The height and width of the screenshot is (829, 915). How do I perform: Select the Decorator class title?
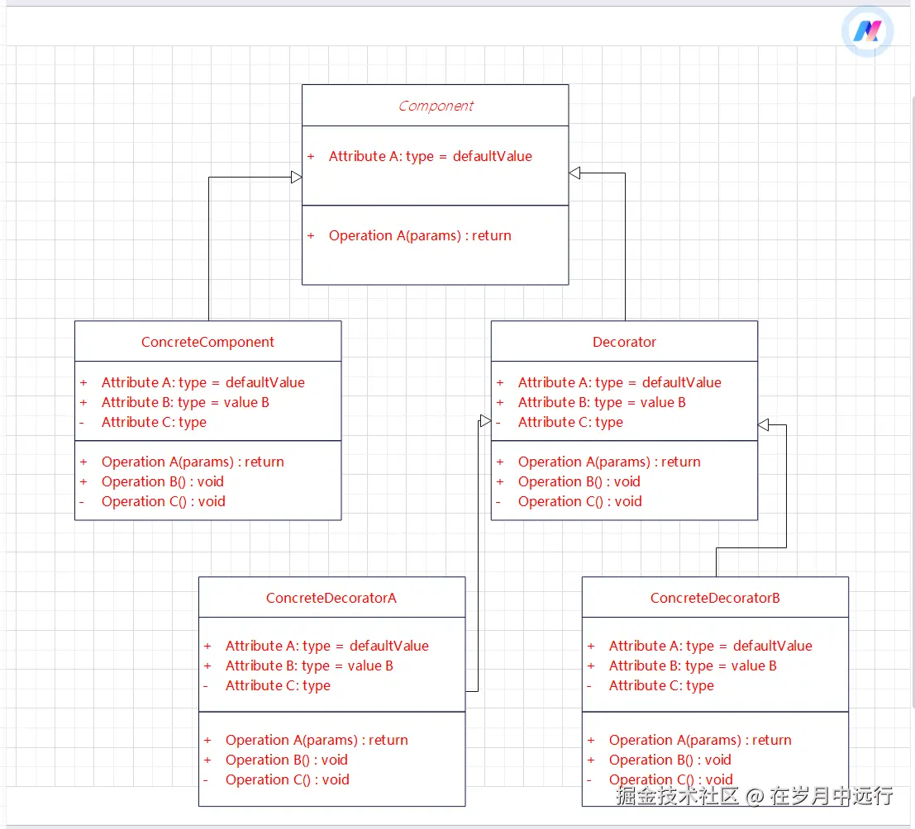(624, 342)
